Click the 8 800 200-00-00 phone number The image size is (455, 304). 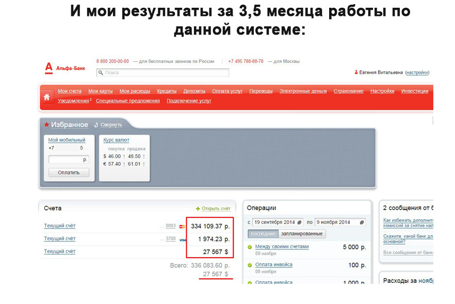coord(112,61)
